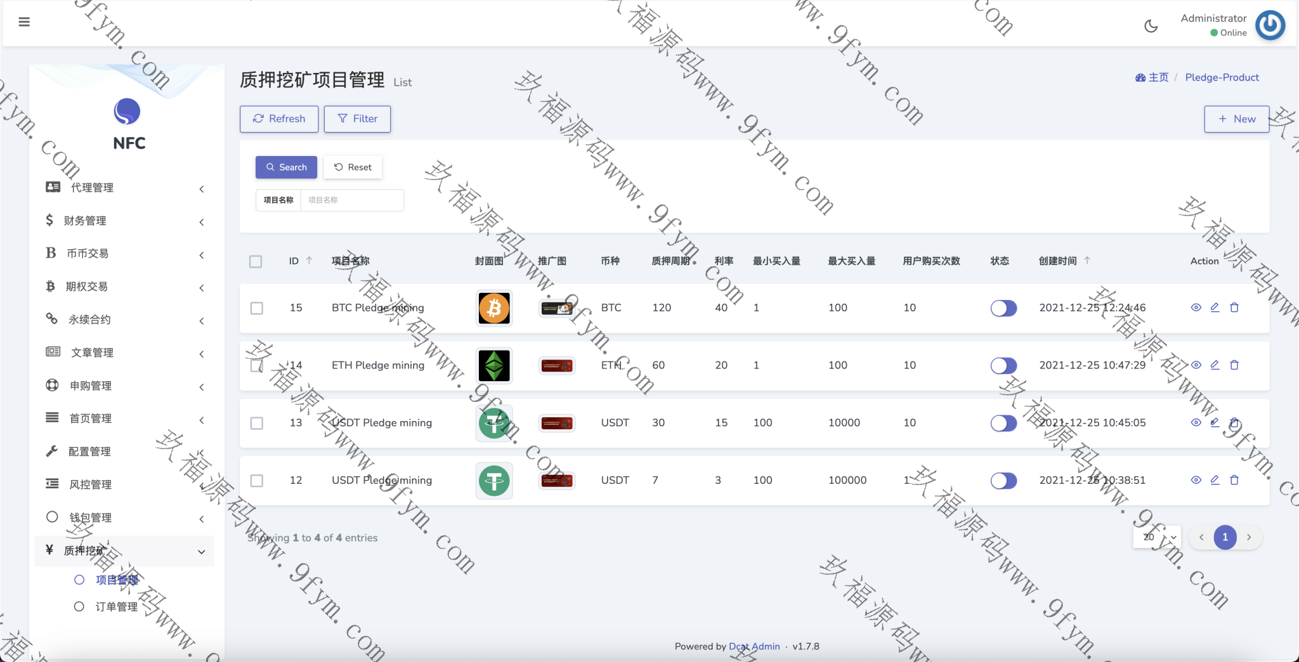The height and width of the screenshot is (662, 1299).
Task: Open BTC cover image thumbnail
Action: pyautogui.click(x=493, y=308)
